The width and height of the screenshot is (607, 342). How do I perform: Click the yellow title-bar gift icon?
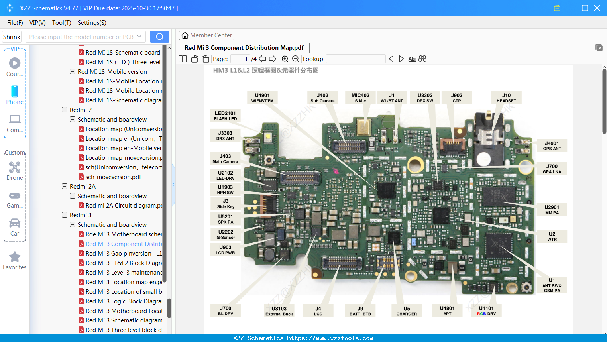point(557,8)
